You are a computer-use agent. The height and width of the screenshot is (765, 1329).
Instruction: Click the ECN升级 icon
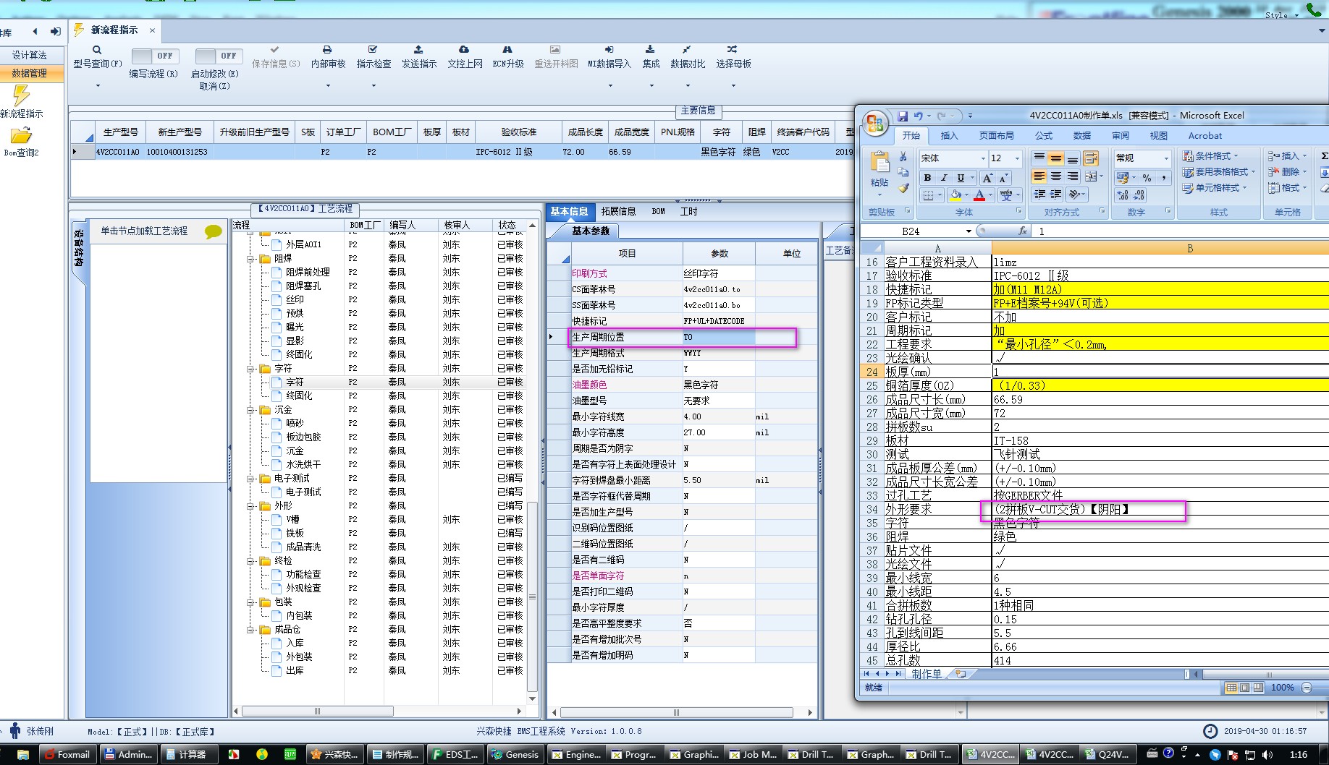click(507, 50)
